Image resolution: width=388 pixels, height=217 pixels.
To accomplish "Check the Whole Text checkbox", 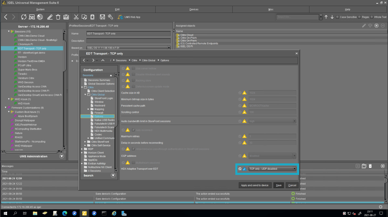I will point(372,17).
